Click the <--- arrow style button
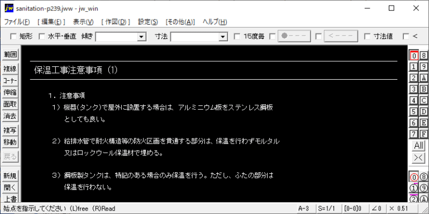The image size is (429, 214). [341, 36]
